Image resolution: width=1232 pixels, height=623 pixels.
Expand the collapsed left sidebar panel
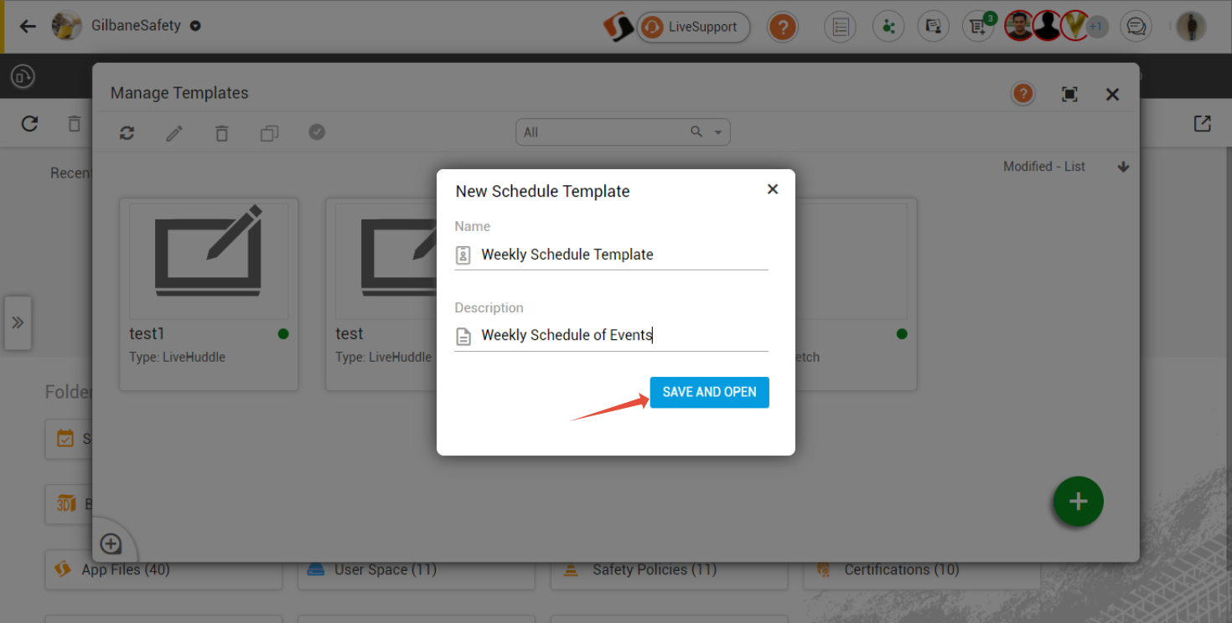[18, 322]
